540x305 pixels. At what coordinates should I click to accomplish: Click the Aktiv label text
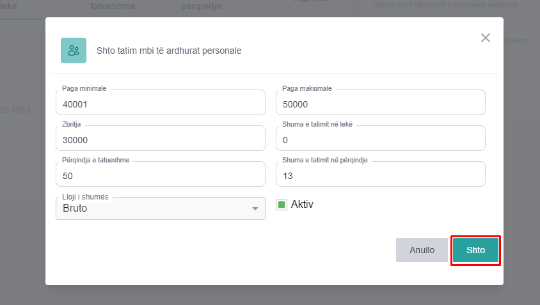(x=302, y=205)
